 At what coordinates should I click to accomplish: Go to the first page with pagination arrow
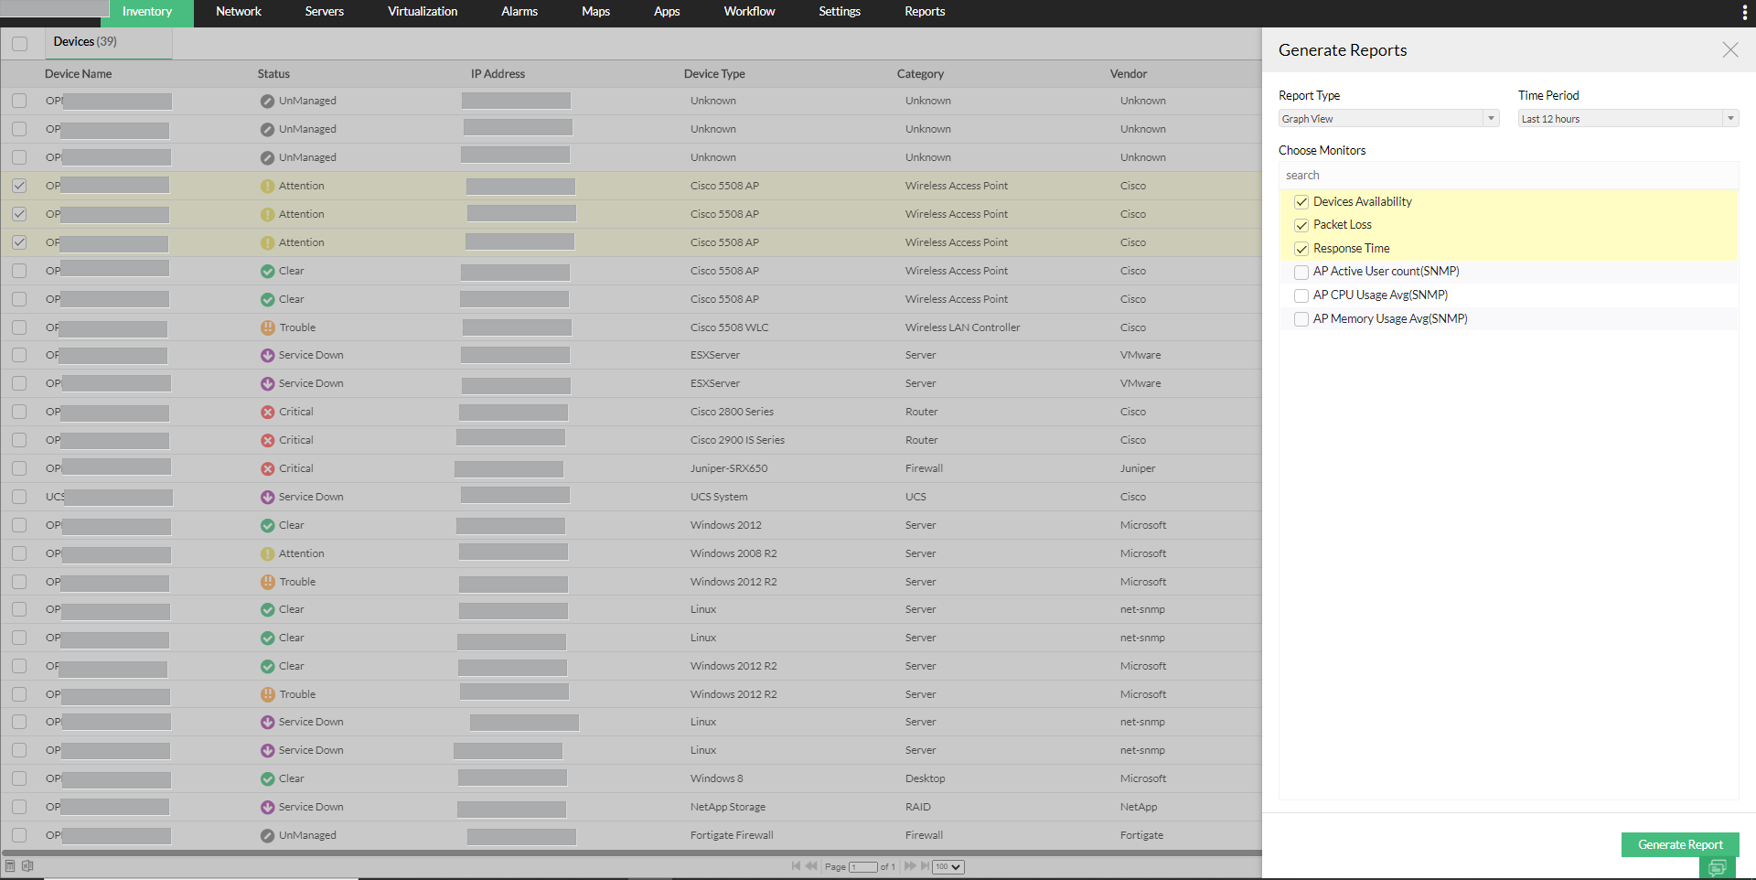click(796, 866)
